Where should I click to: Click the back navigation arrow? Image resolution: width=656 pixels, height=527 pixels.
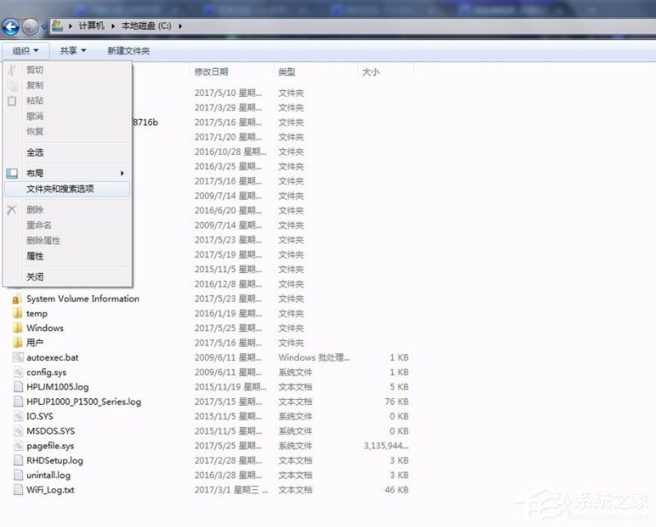click(10, 25)
